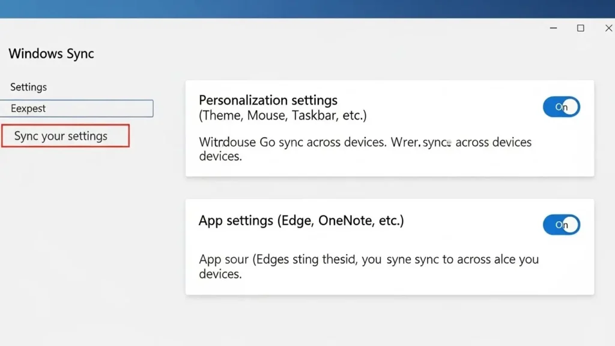615x346 pixels.
Task: Switch the App settings (Edge, OneNote) toggle
Action: 561,224
